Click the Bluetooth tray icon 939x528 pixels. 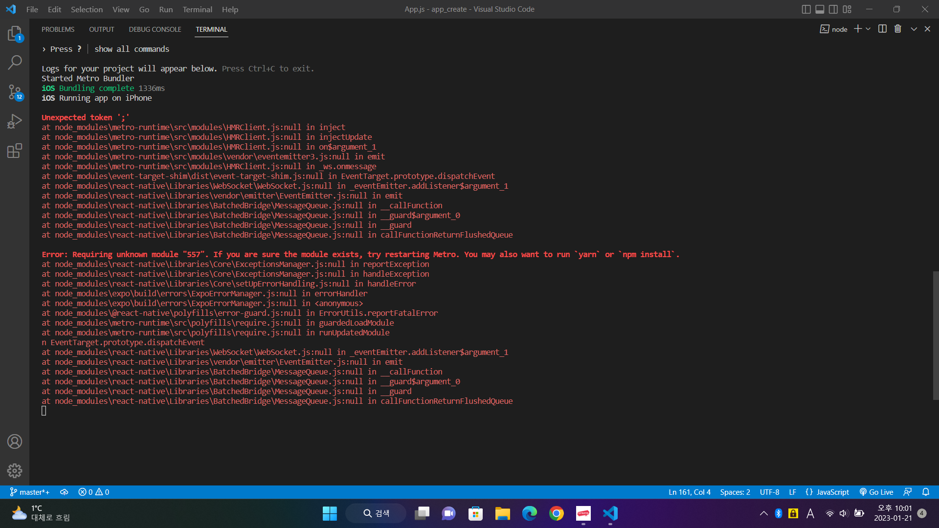[779, 513]
